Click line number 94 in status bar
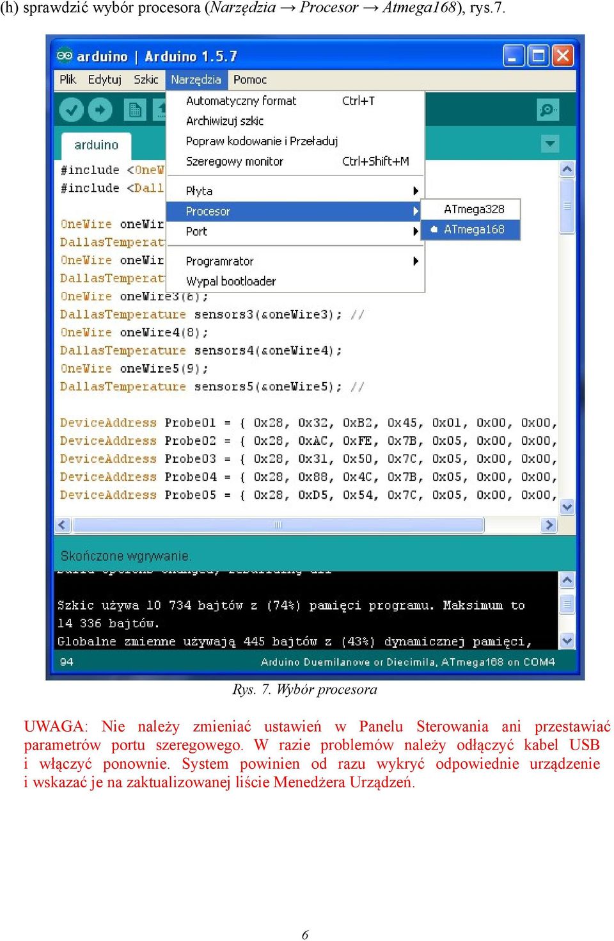 [x=67, y=662]
